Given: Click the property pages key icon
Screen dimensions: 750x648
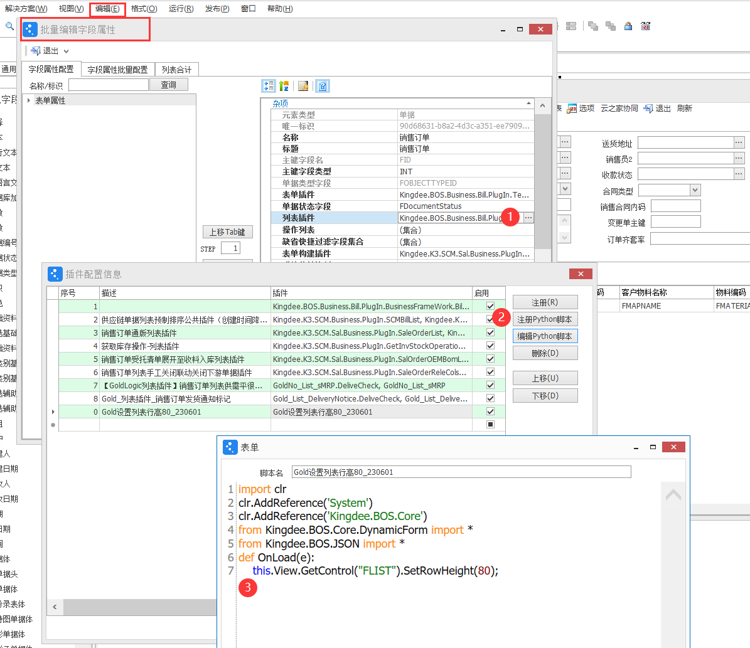Looking at the screenshot, I should [303, 86].
